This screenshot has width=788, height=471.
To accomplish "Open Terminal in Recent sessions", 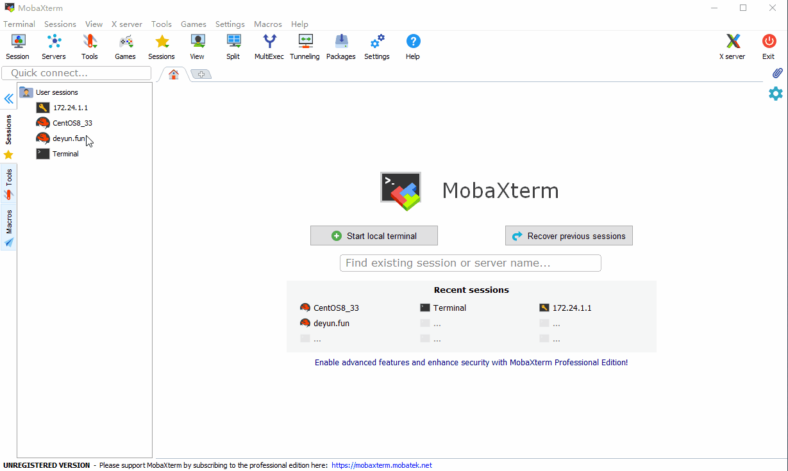I will point(443,308).
